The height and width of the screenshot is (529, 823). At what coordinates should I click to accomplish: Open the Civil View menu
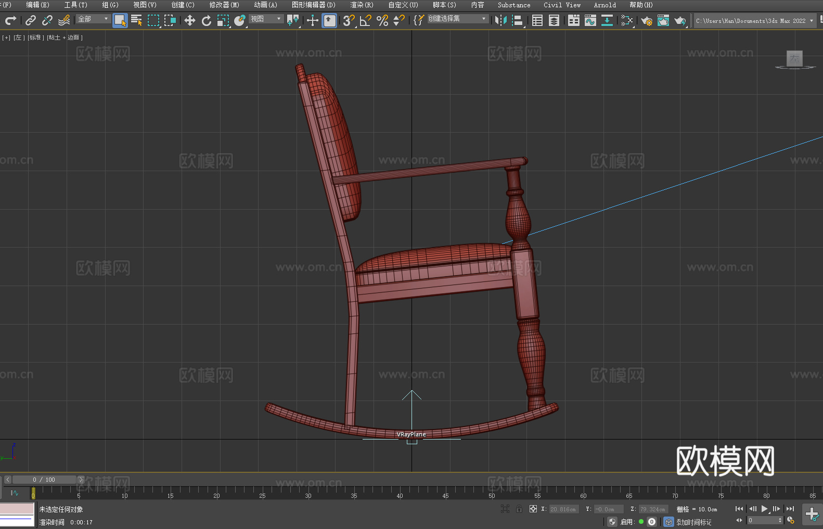pyautogui.click(x=562, y=5)
